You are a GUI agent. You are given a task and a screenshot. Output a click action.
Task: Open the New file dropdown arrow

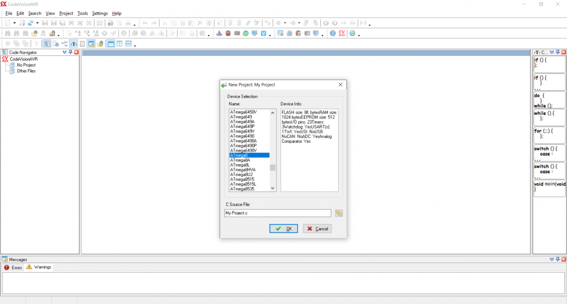(14, 23)
